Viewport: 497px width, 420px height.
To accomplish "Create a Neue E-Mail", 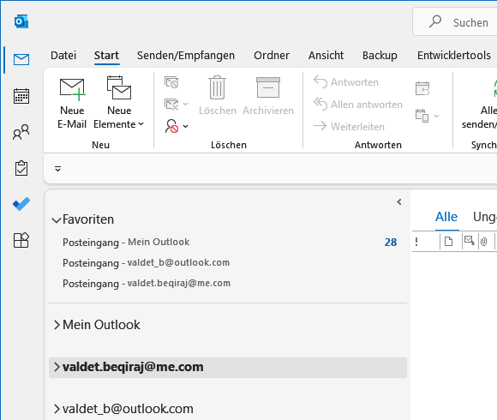I will tap(72, 103).
